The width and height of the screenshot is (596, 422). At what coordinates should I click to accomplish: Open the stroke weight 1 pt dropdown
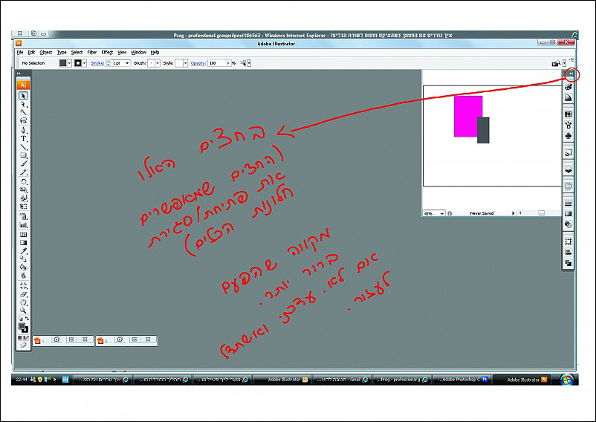click(127, 63)
